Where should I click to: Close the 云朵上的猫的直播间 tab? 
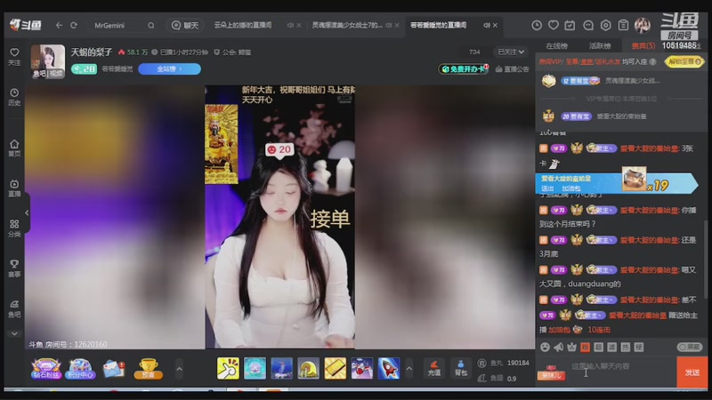click(x=299, y=26)
